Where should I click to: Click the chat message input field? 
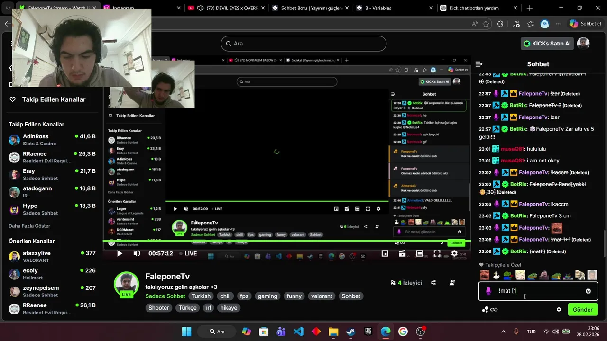pyautogui.click(x=538, y=291)
